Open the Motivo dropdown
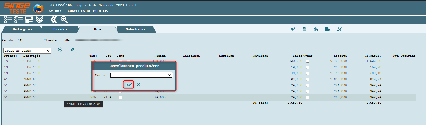Screen dimensions: 426x125 (141, 75)
